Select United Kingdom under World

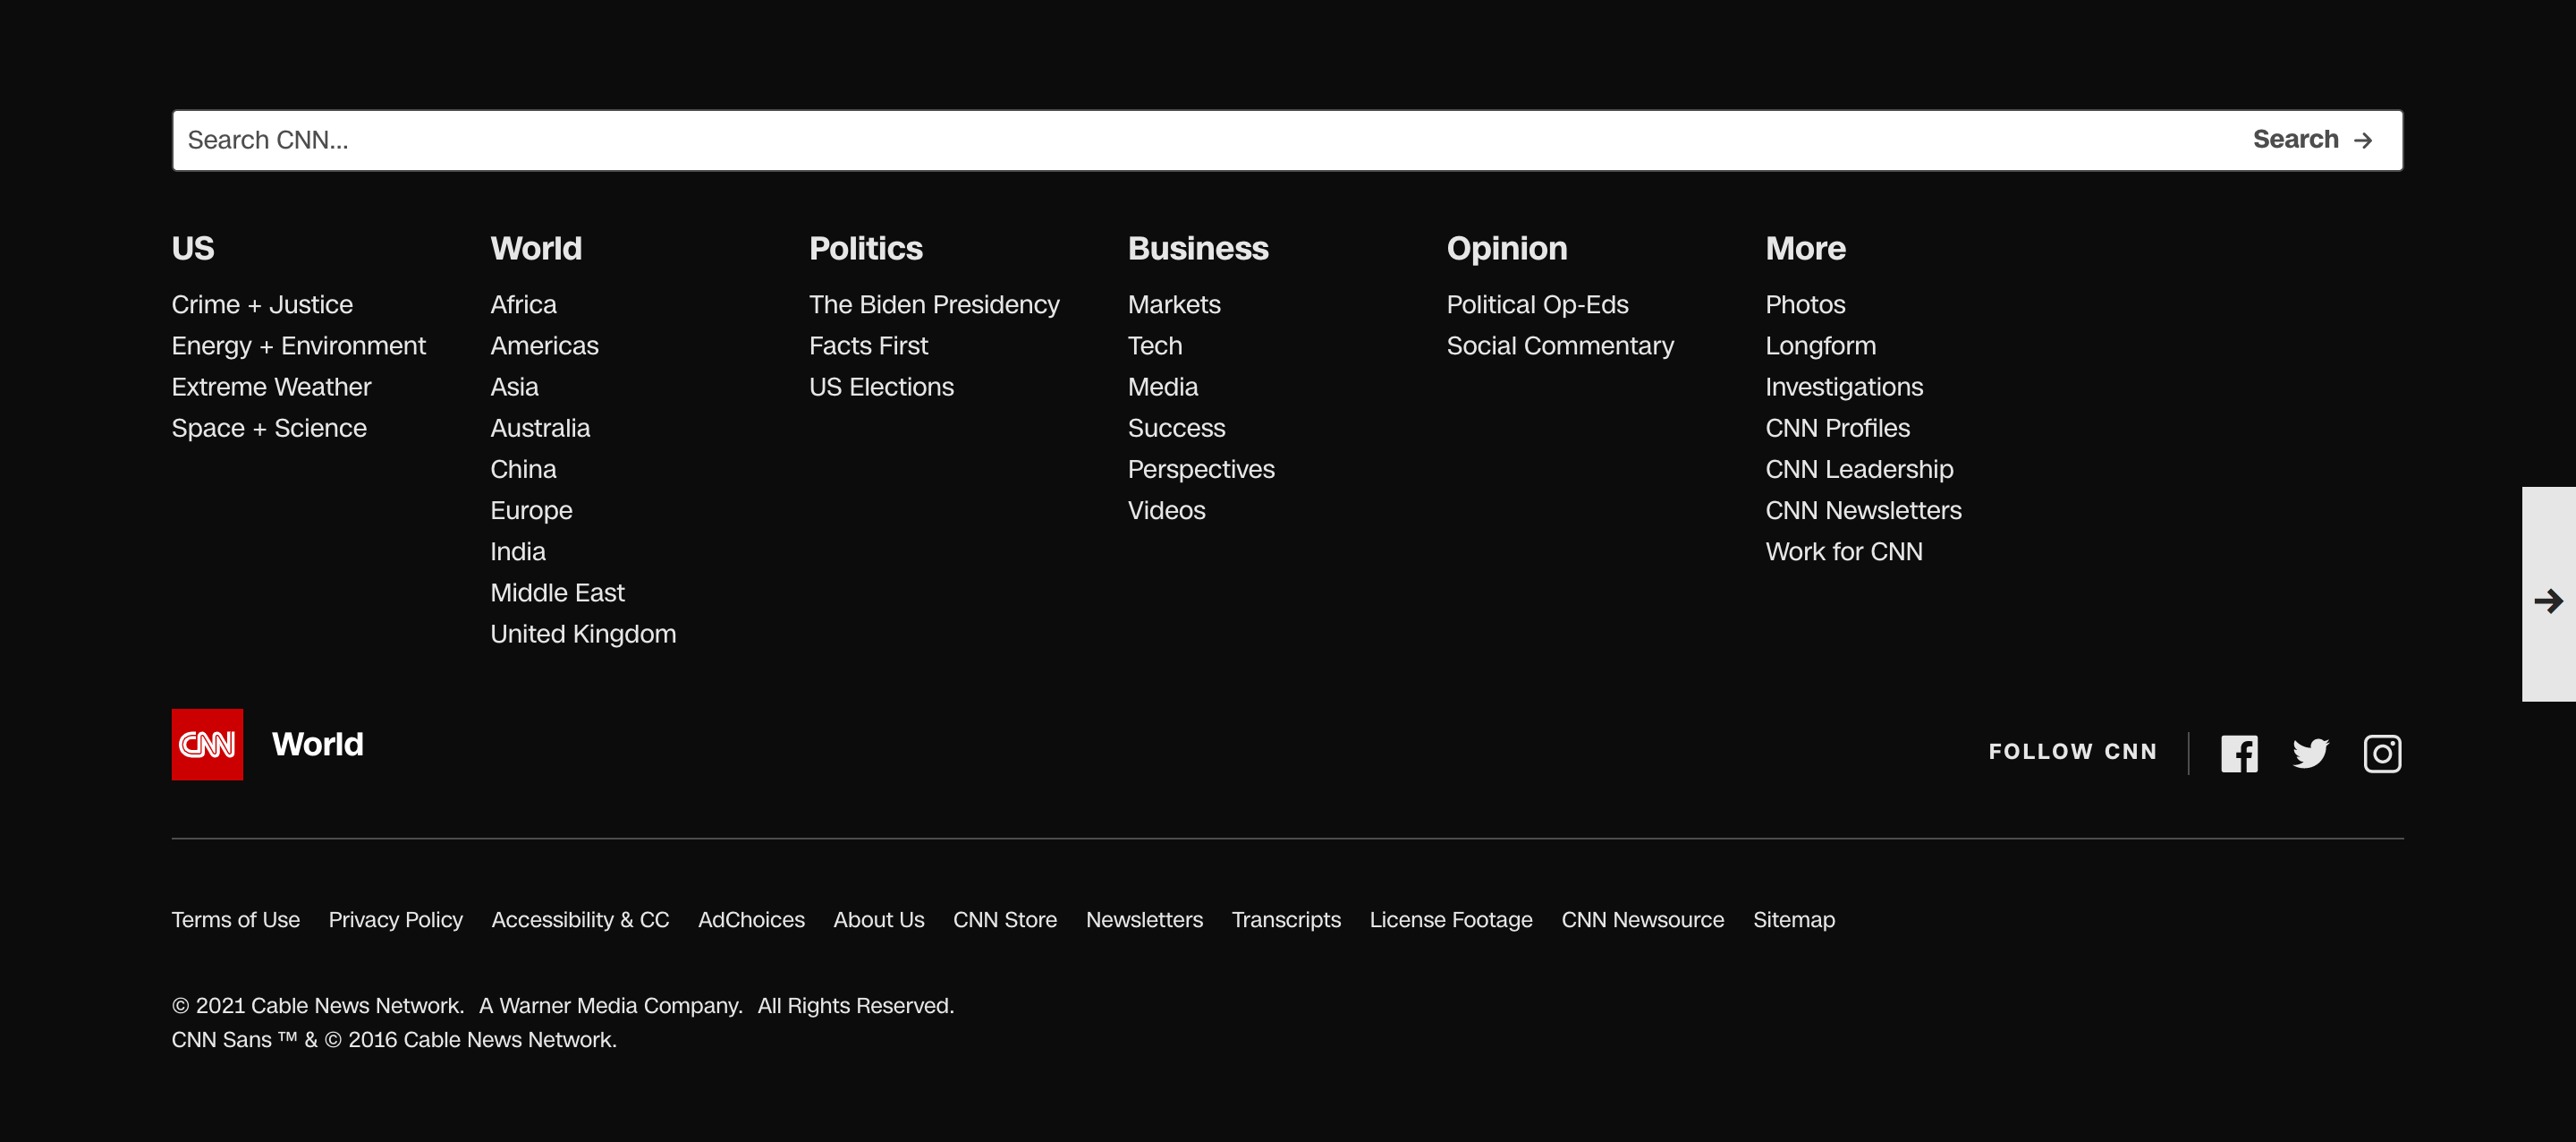tap(583, 634)
